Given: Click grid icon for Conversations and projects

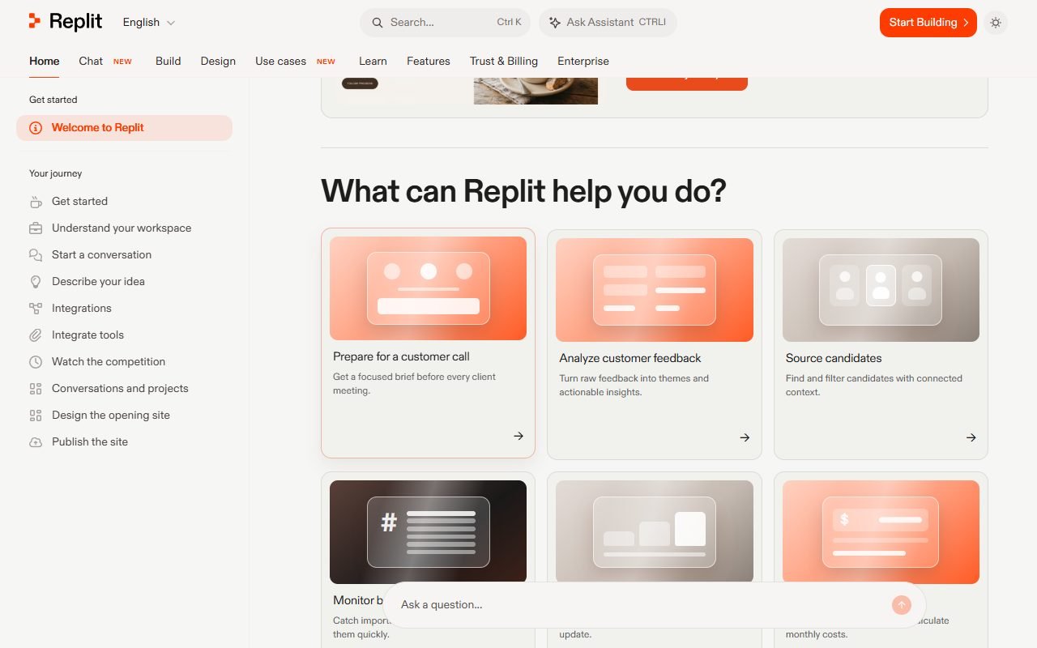Looking at the screenshot, I should (36, 389).
